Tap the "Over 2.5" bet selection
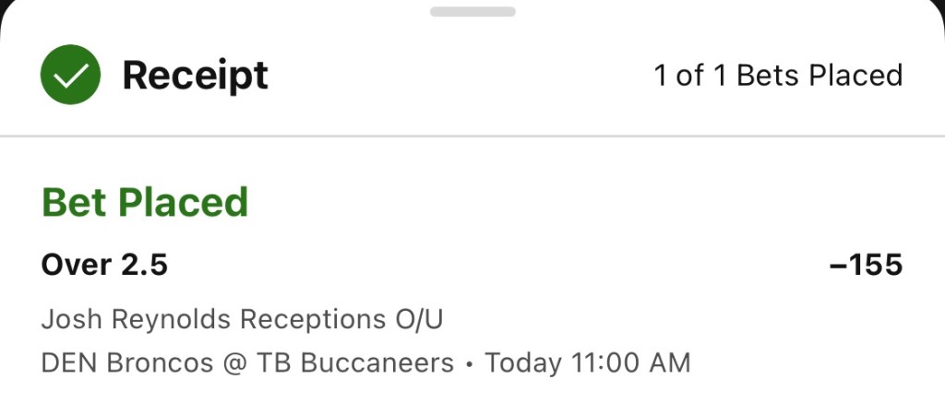The height and width of the screenshot is (403, 945). [x=104, y=266]
